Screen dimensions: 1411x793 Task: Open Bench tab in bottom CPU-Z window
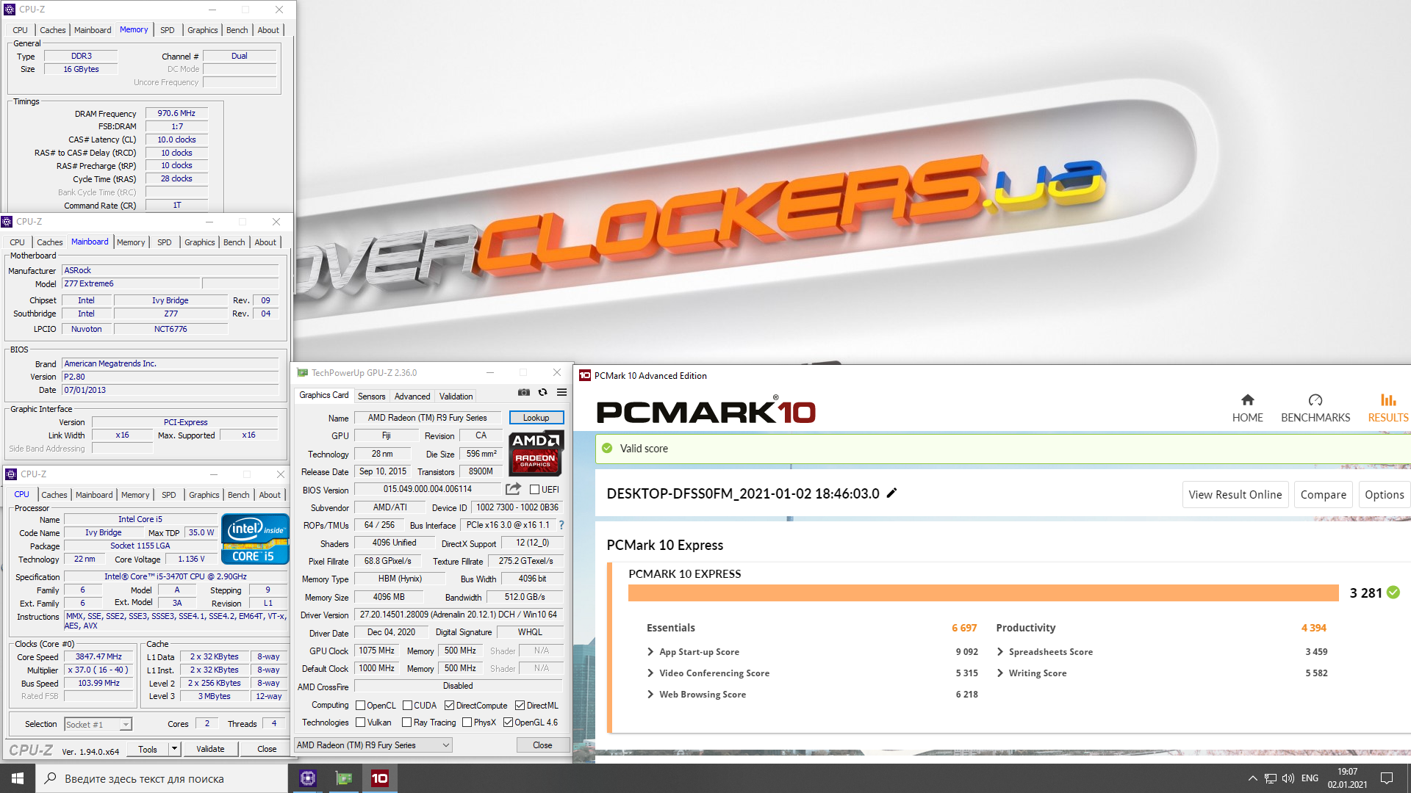(x=239, y=495)
